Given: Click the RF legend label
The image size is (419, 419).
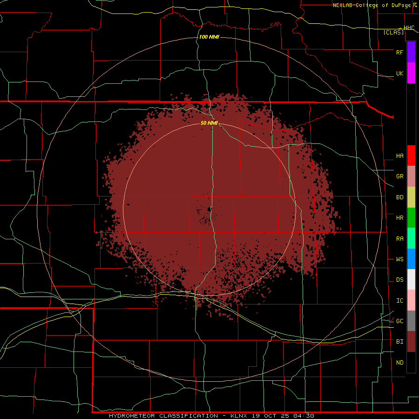Looking at the screenshot, I should pos(399,52).
